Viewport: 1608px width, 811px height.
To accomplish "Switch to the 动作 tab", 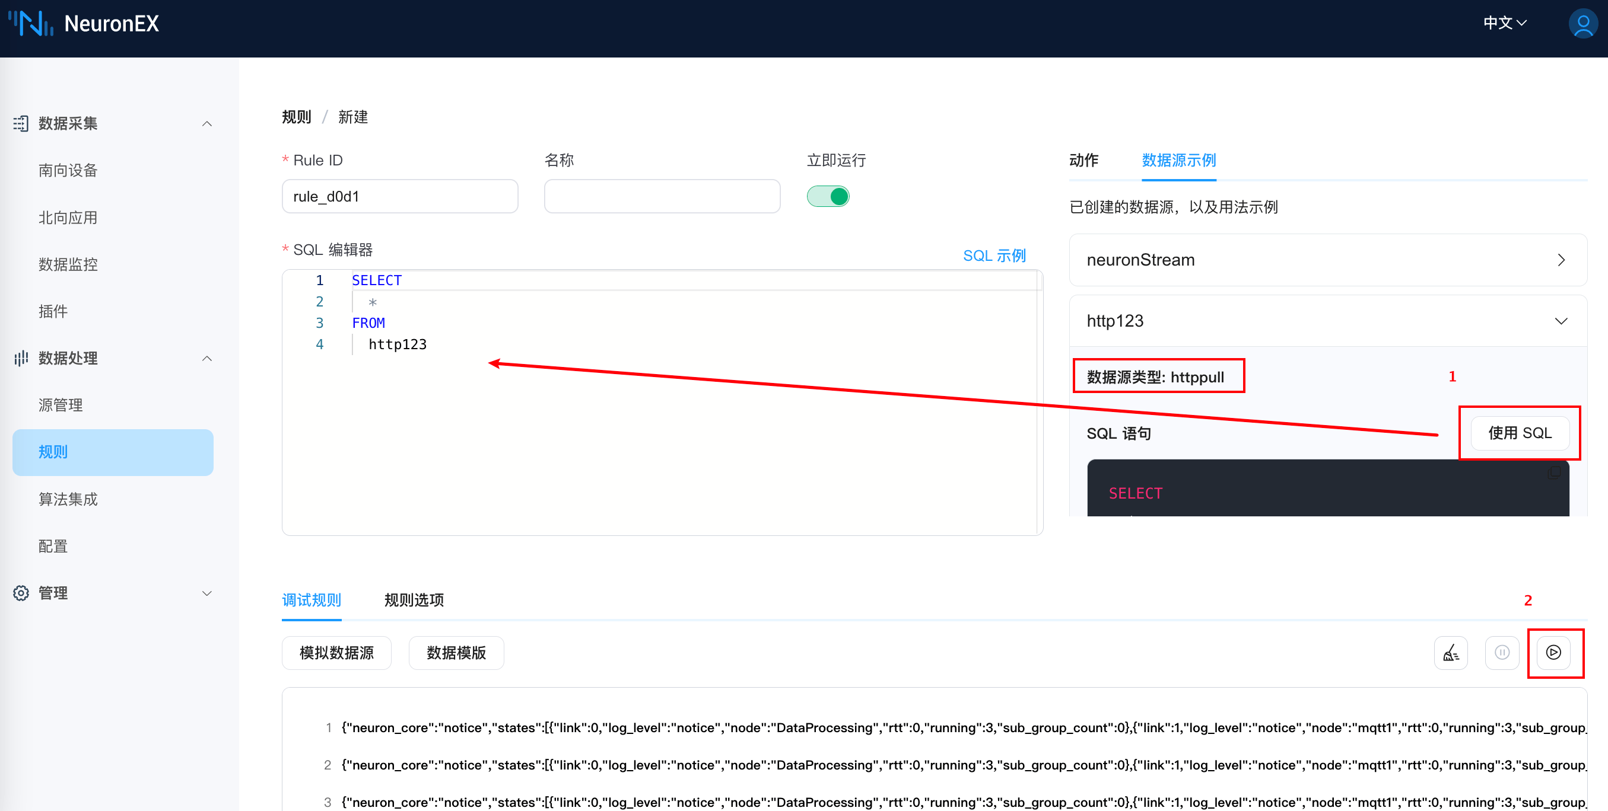I will click(1083, 160).
